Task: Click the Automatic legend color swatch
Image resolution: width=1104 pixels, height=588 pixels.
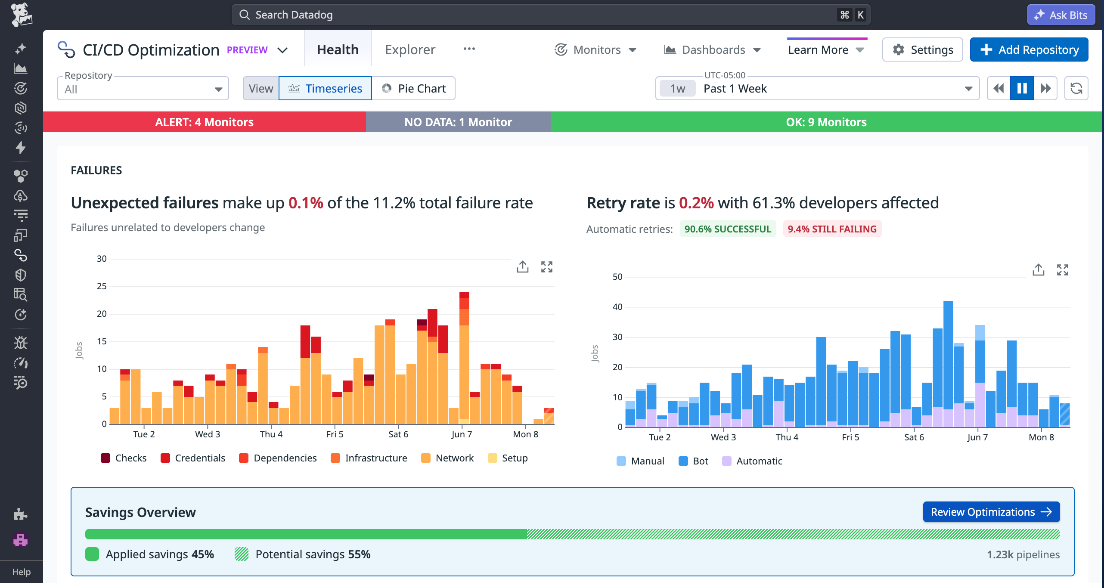Action: pos(726,461)
